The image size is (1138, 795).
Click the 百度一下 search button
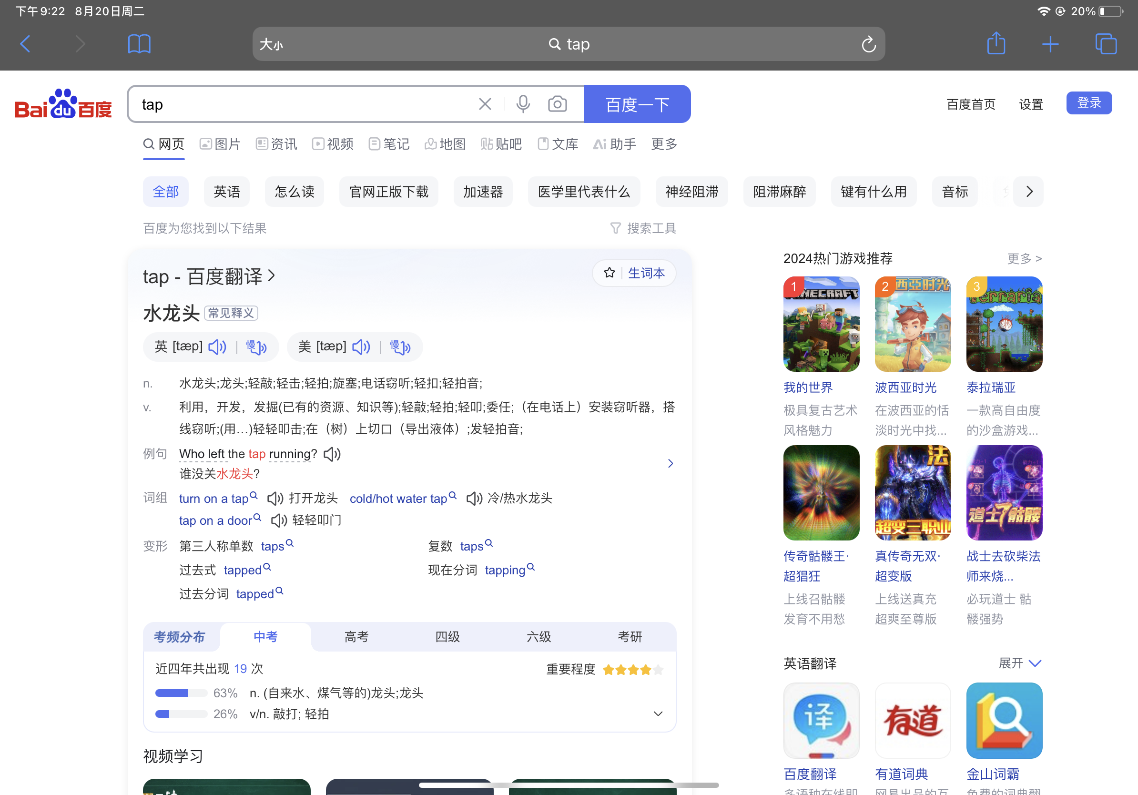638,104
